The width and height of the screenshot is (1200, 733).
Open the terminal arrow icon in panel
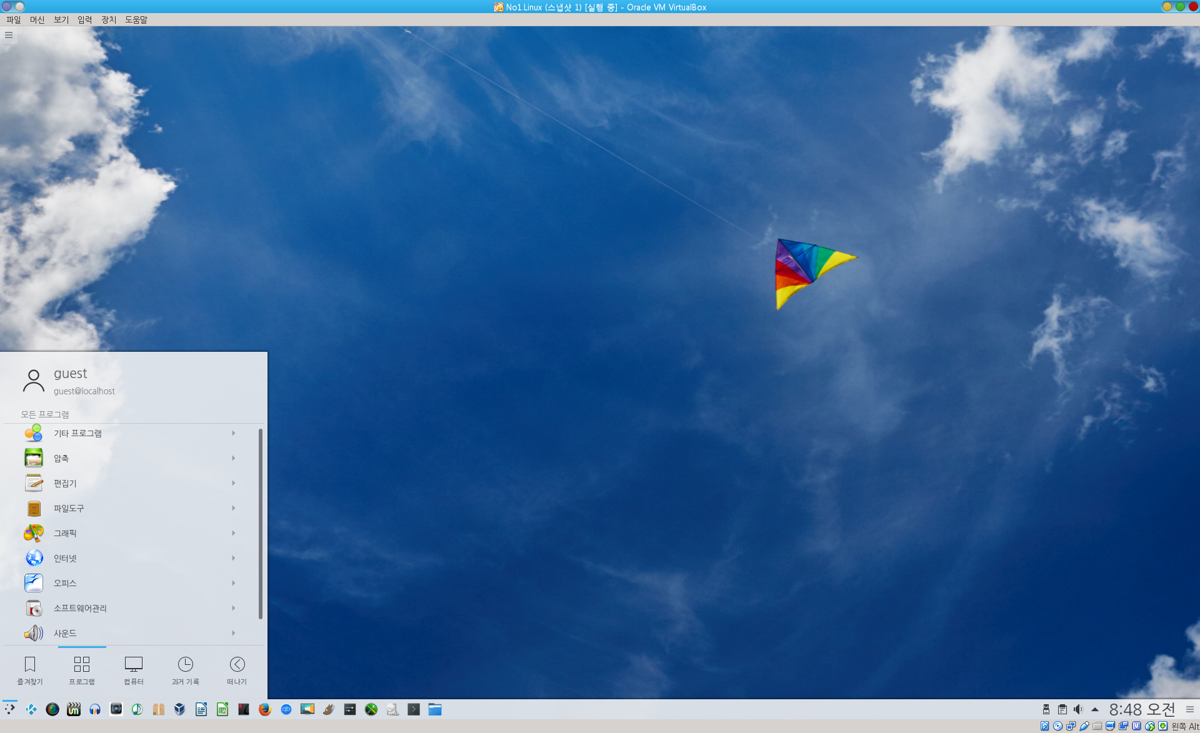pyautogui.click(x=414, y=709)
